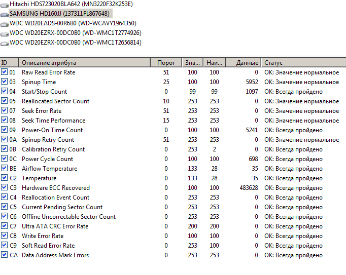Uncheck attribute 03 Spinup Time

[x=4, y=82]
